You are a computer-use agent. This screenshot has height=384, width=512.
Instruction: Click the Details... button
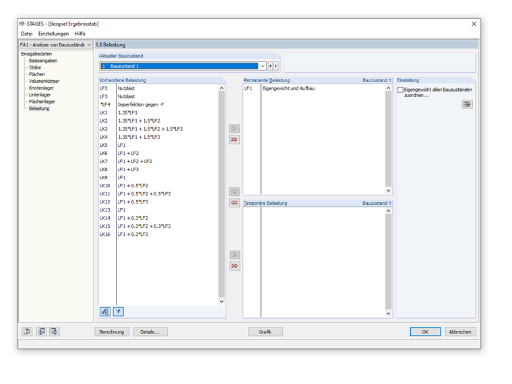(150, 331)
